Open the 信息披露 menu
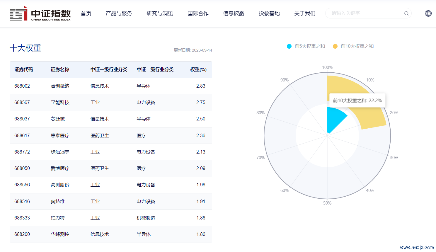Image resolution: width=436 pixels, height=252 pixels. [234, 13]
